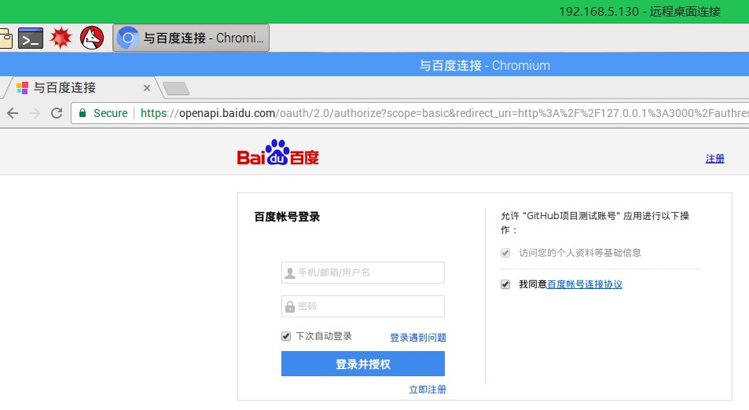749x410 pixels.
Task: Activate the Chromium taskbar window button
Action: click(x=191, y=38)
